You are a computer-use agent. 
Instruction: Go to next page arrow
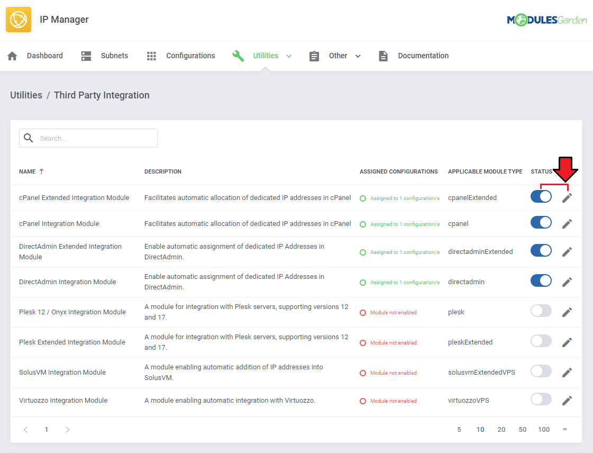pyautogui.click(x=67, y=430)
